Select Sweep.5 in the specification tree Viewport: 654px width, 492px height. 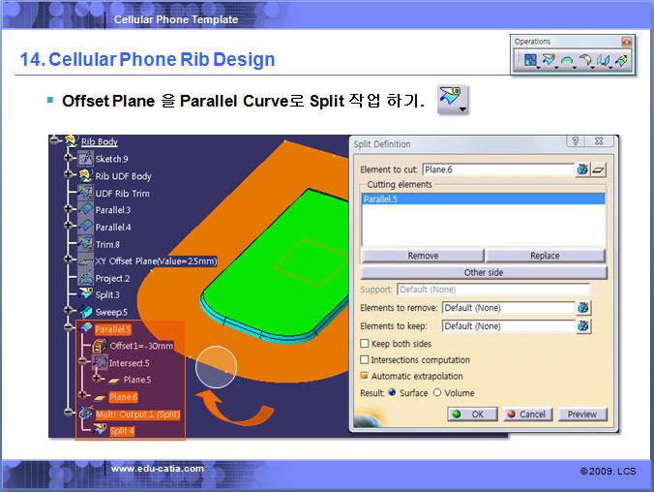click(x=110, y=312)
